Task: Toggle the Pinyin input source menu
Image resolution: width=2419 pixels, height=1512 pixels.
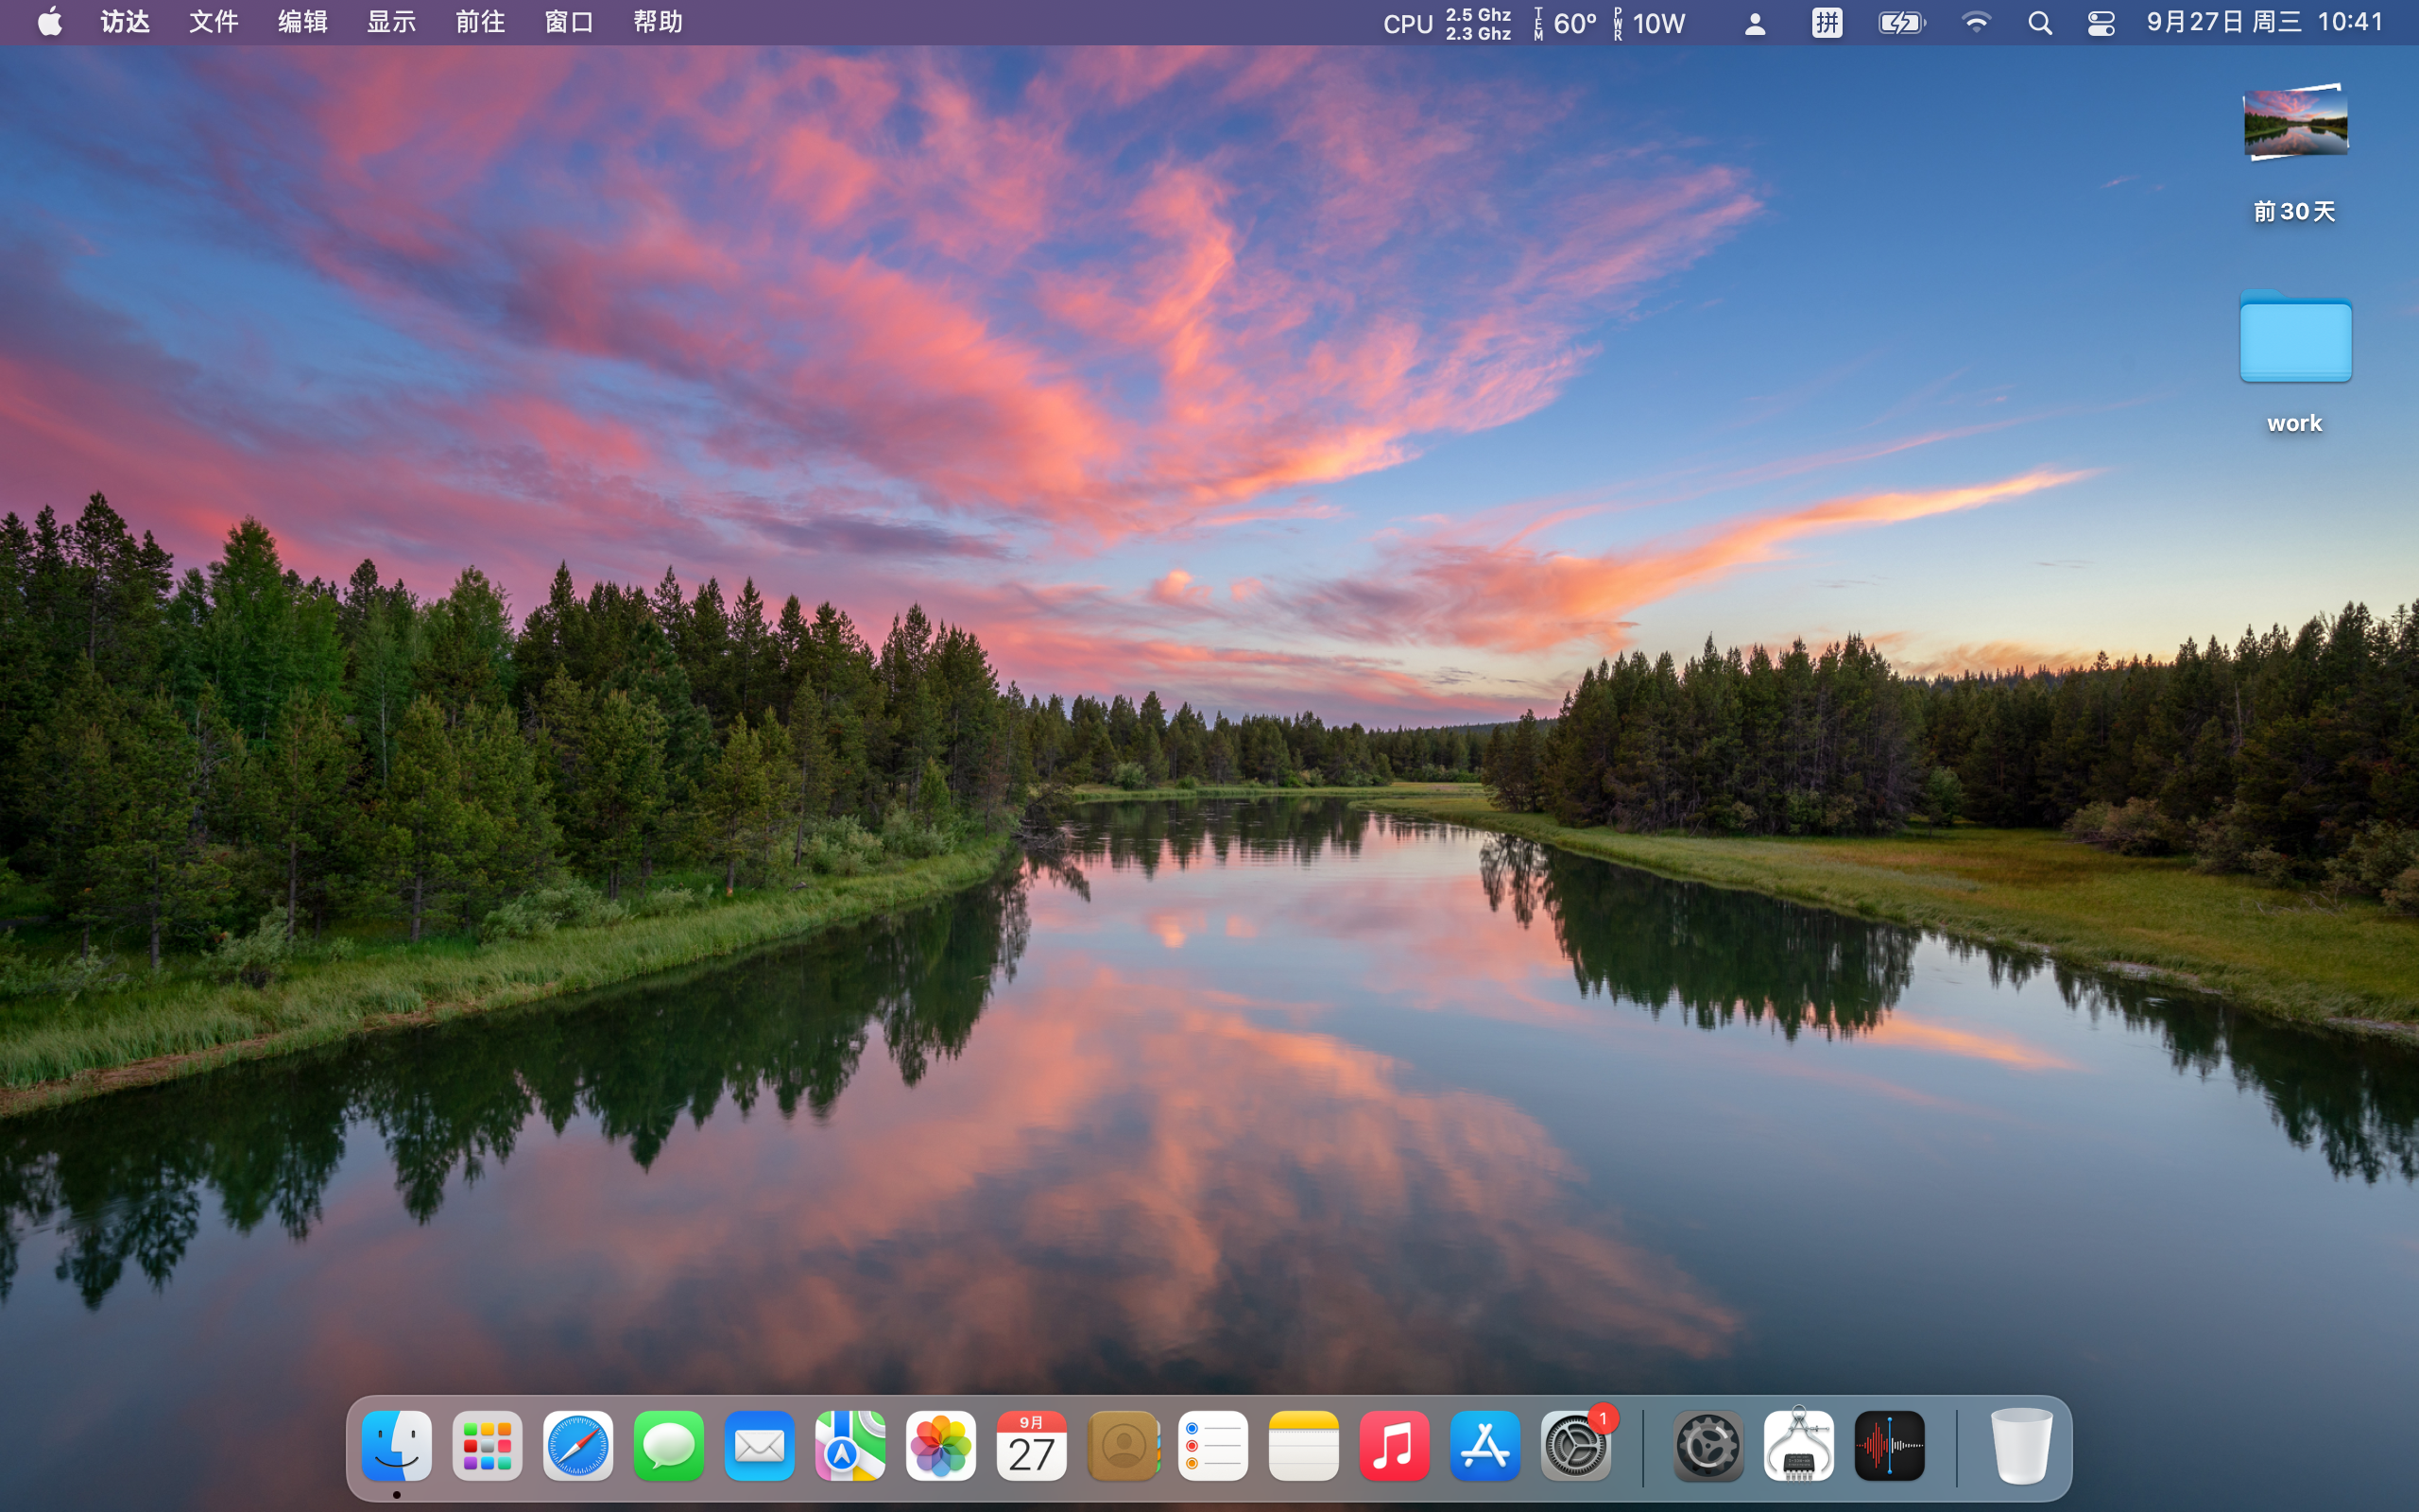Action: click(1827, 23)
